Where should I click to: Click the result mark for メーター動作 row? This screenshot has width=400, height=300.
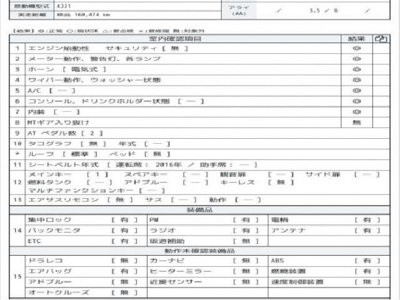356,59
